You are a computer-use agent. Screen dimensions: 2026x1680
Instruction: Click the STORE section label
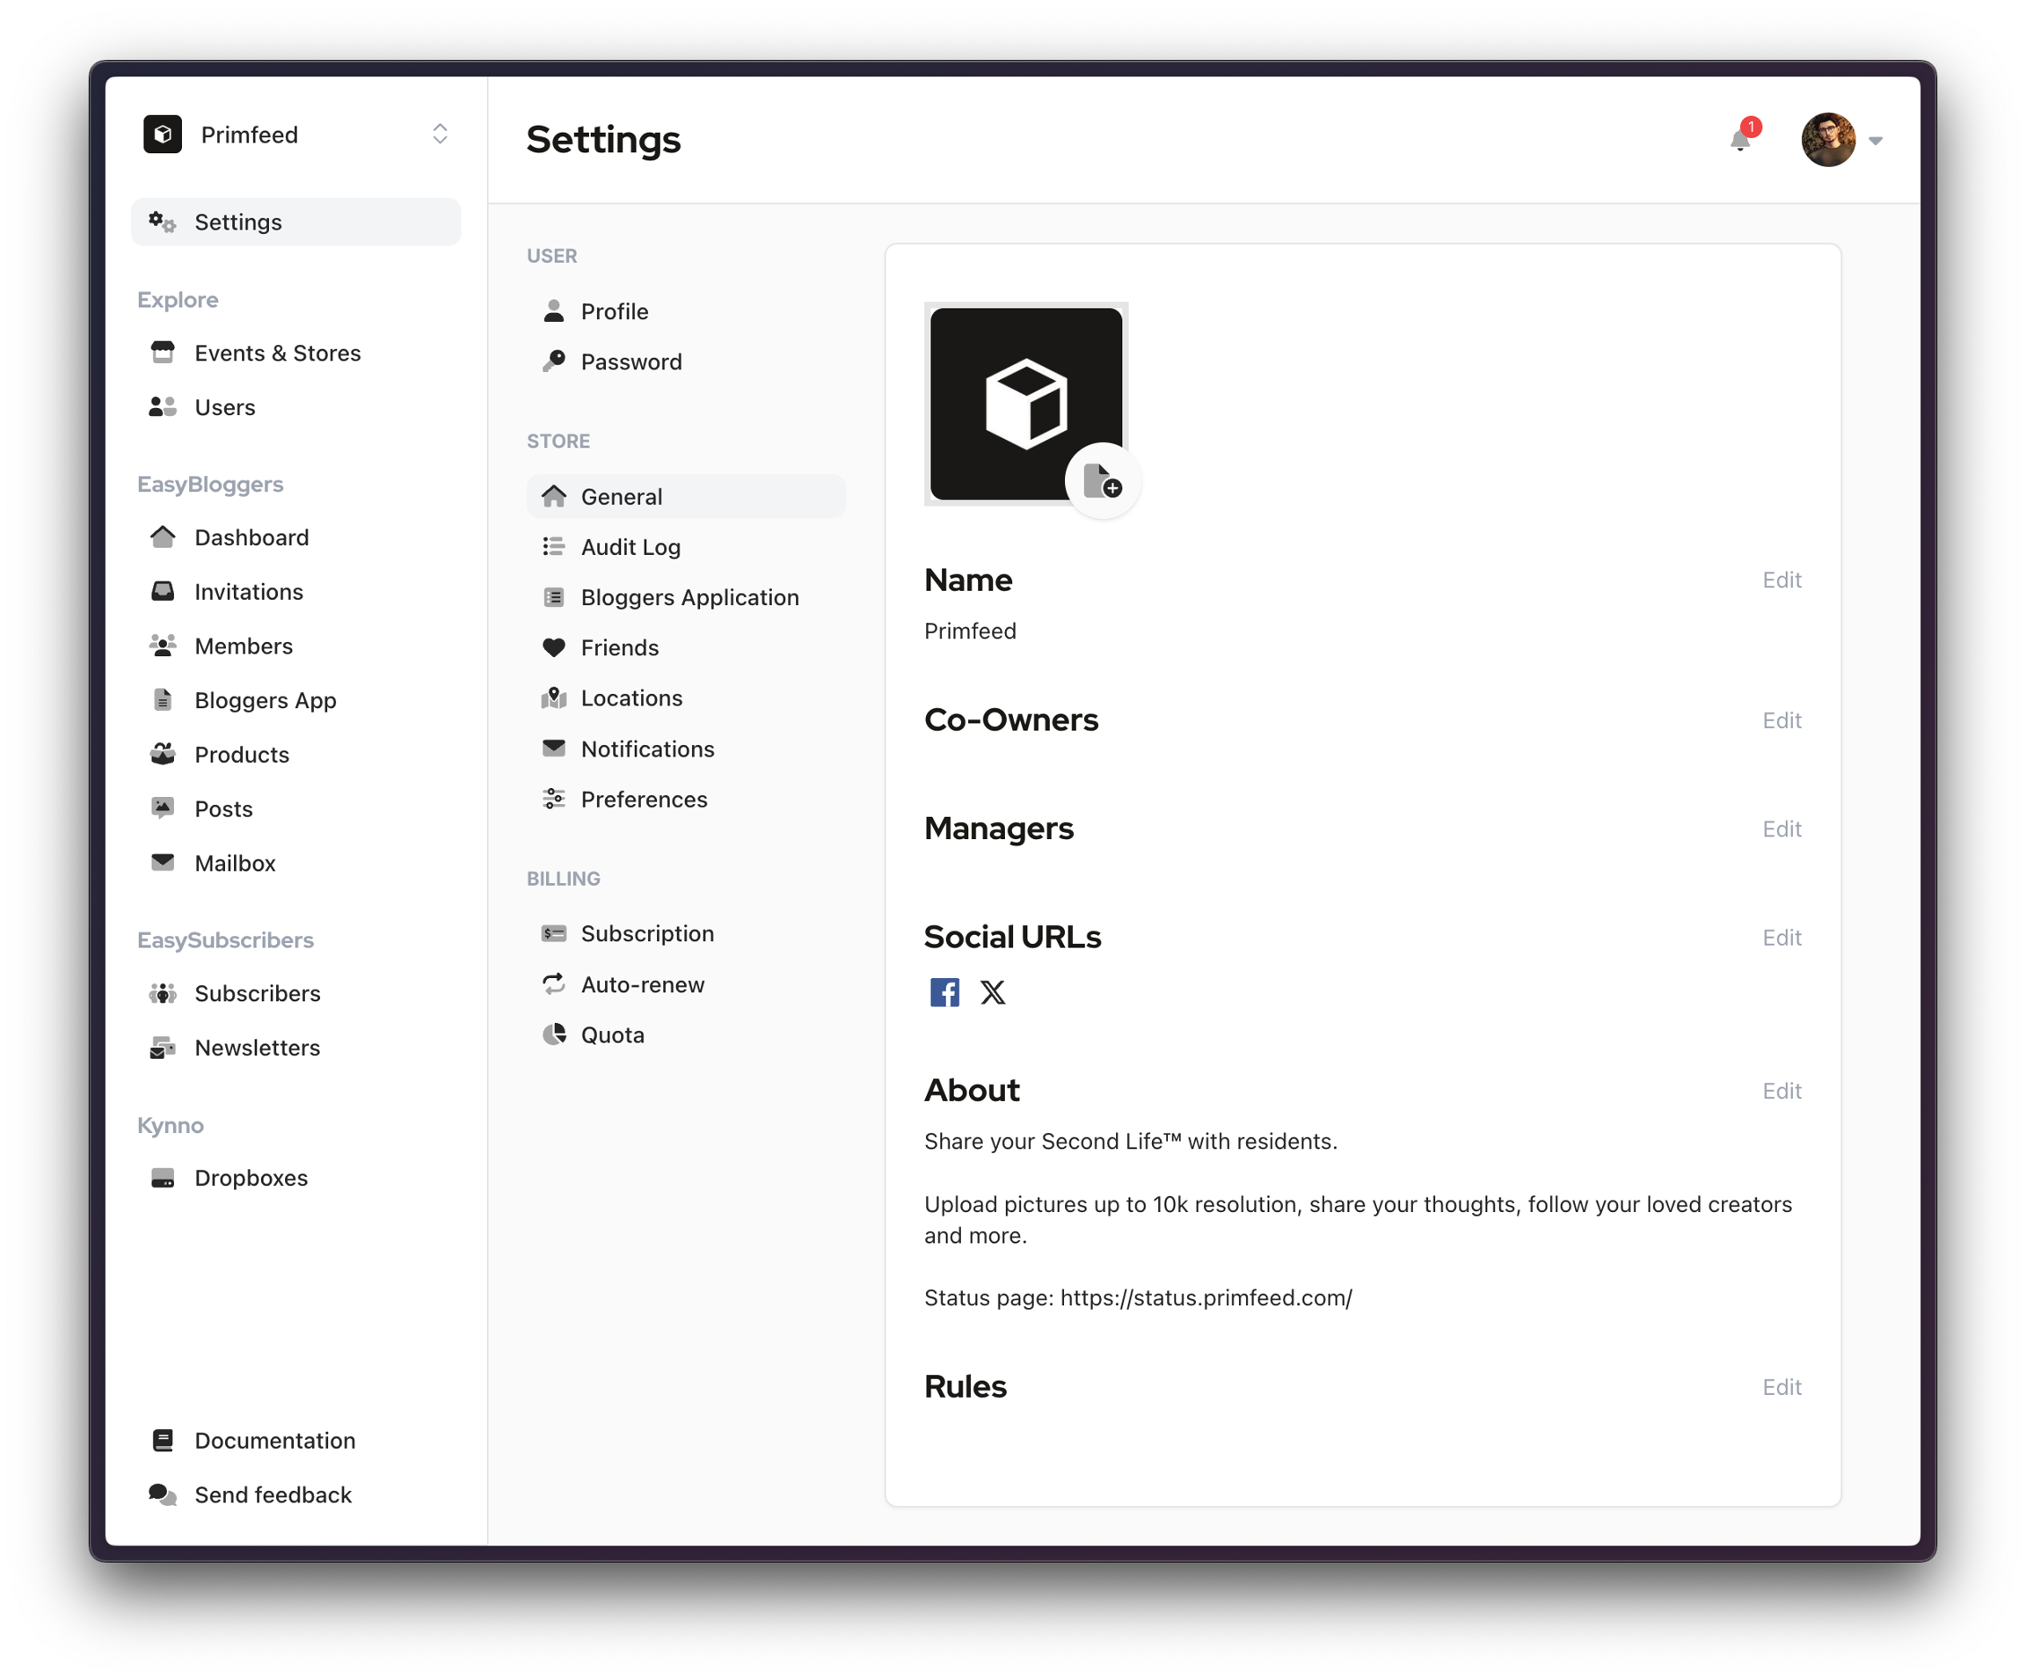coord(558,442)
